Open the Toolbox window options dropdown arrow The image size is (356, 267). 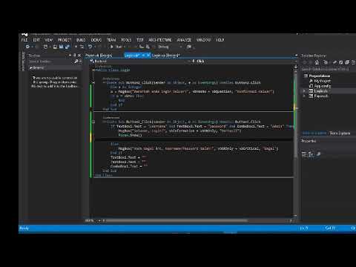70,56
